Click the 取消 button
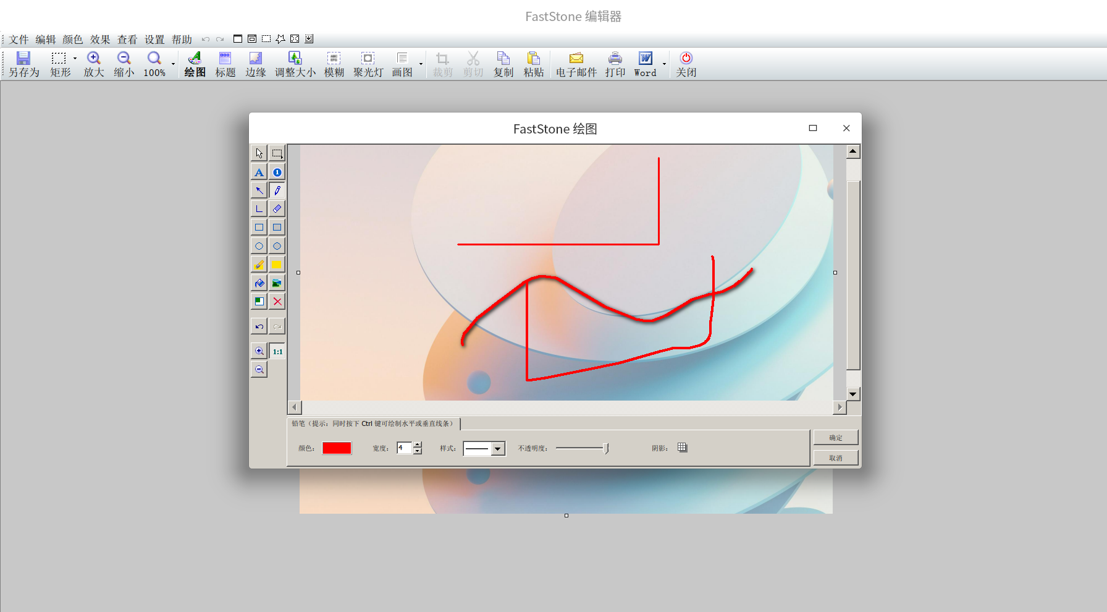The width and height of the screenshot is (1107, 612). tap(835, 458)
